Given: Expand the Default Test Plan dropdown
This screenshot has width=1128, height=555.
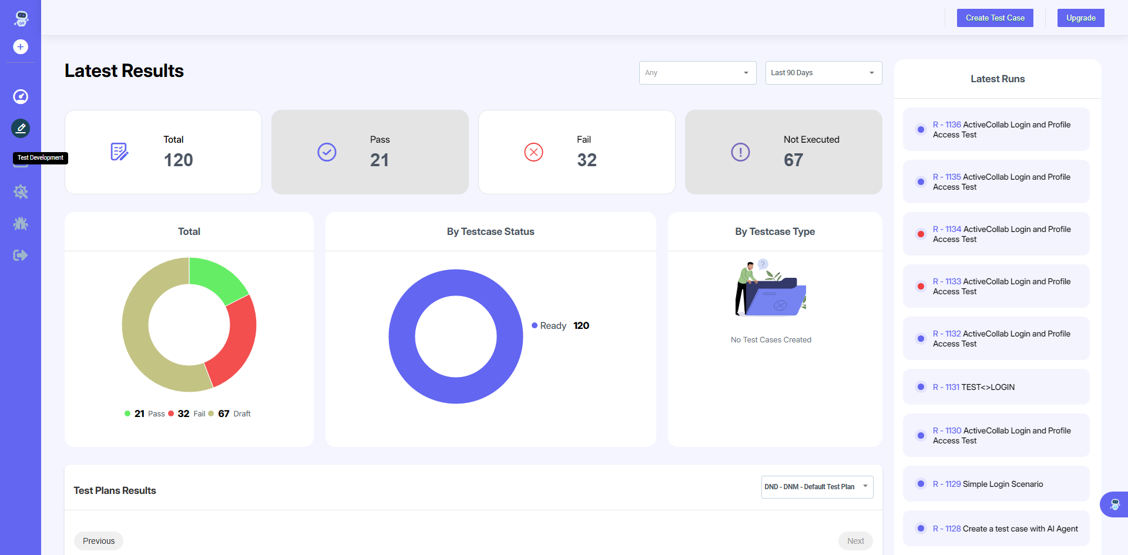Looking at the screenshot, I should point(817,487).
